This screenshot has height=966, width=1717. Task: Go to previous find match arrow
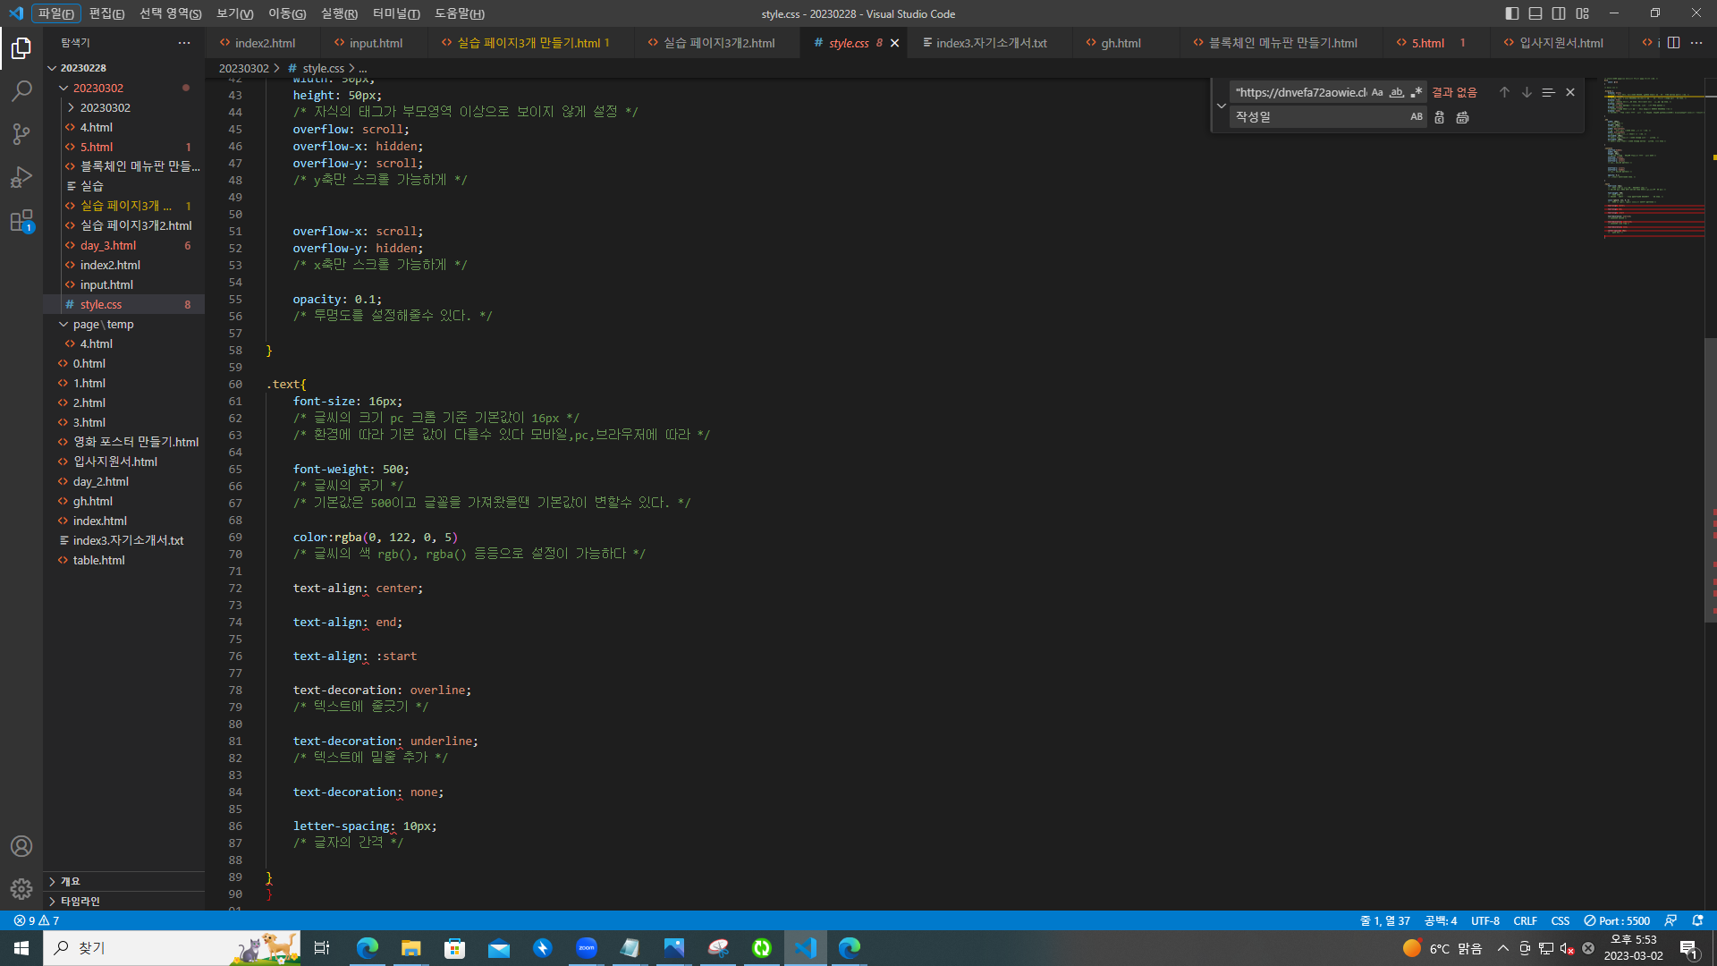pos(1504,92)
